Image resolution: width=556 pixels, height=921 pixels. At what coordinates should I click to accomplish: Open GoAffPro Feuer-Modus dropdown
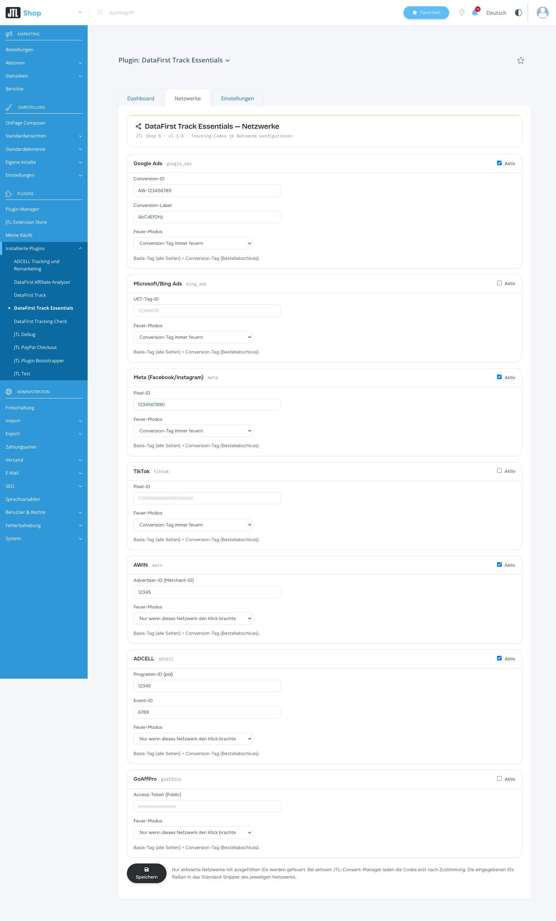point(193,832)
